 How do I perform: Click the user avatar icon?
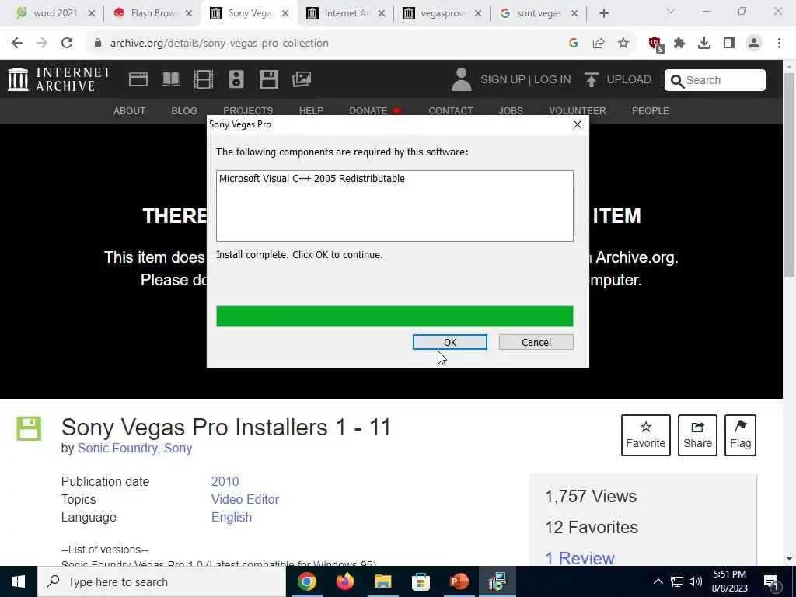(461, 80)
